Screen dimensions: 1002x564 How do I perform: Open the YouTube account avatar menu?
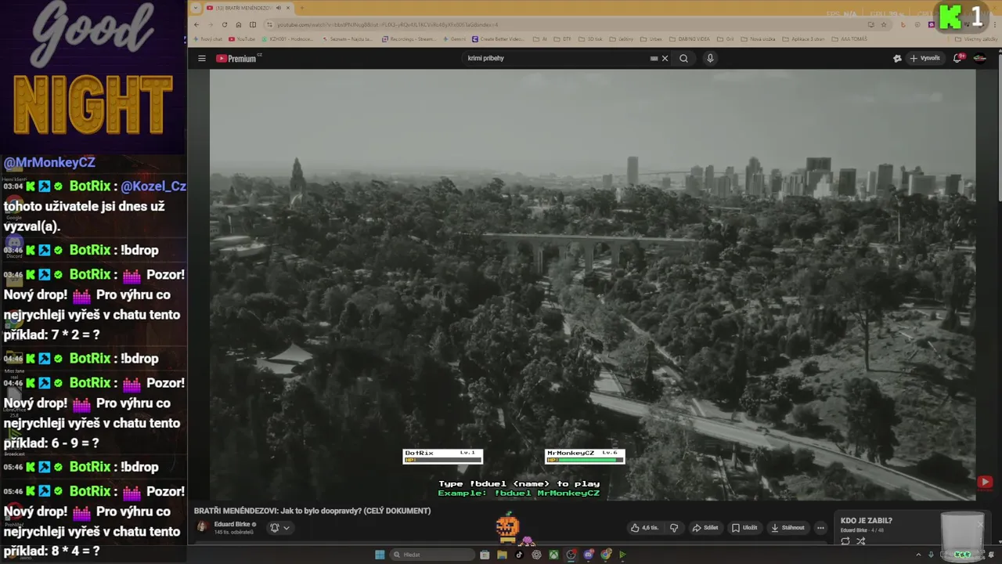(980, 58)
